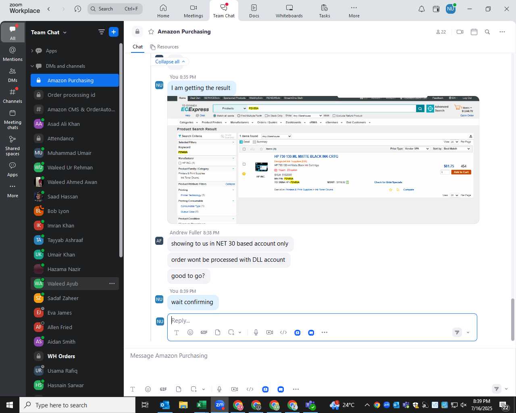Open Outlook from the Windows taskbar
The height and width of the screenshot is (413, 516).
165,405
